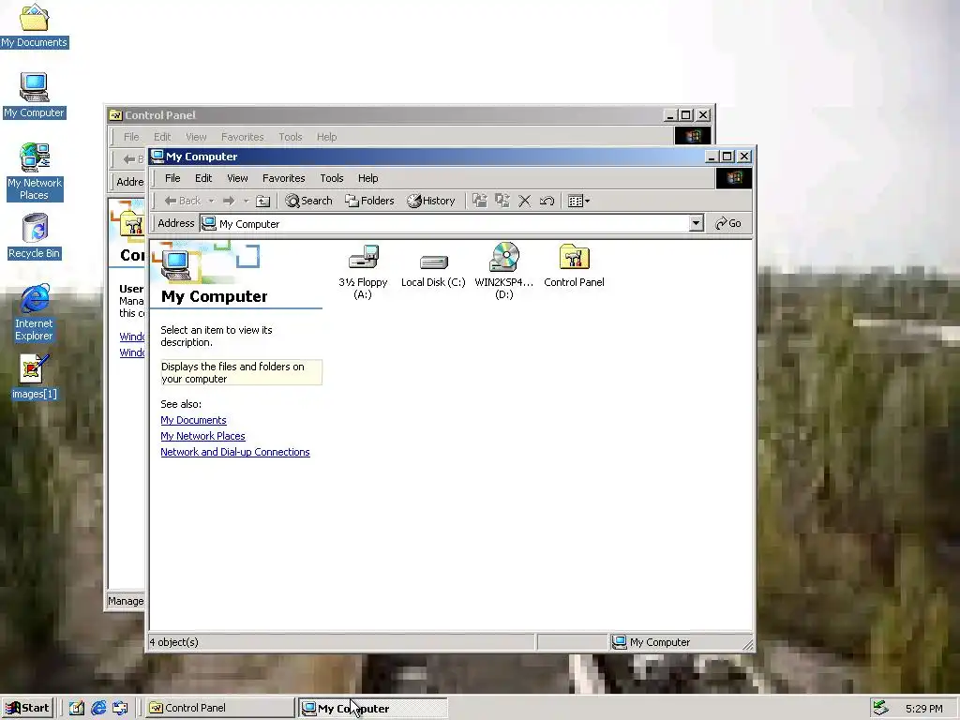Maximize the My Computer window
Screen dimensions: 960x720
(x=727, y=157)
